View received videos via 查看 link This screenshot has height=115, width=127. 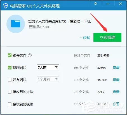click(x=116, y=104)
